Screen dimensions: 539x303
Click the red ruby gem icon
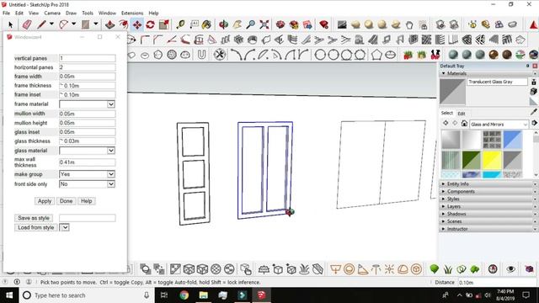(323, 24)
